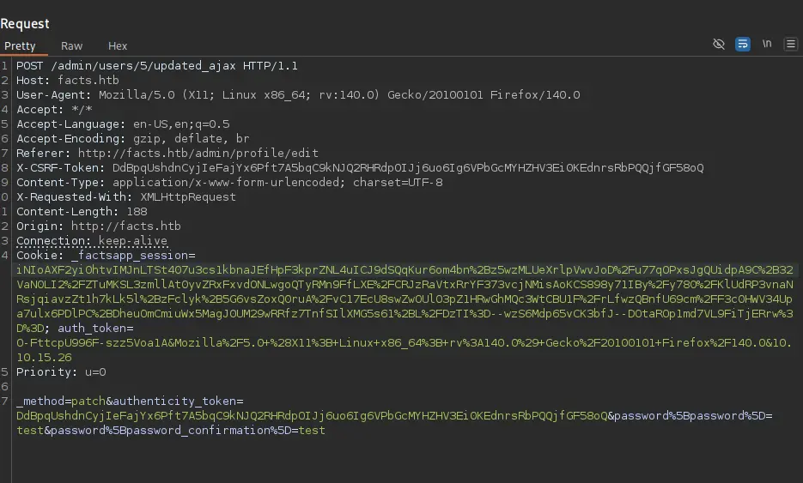
Task: Click the X-CSRF-Token header value
Action: point(408,168)
